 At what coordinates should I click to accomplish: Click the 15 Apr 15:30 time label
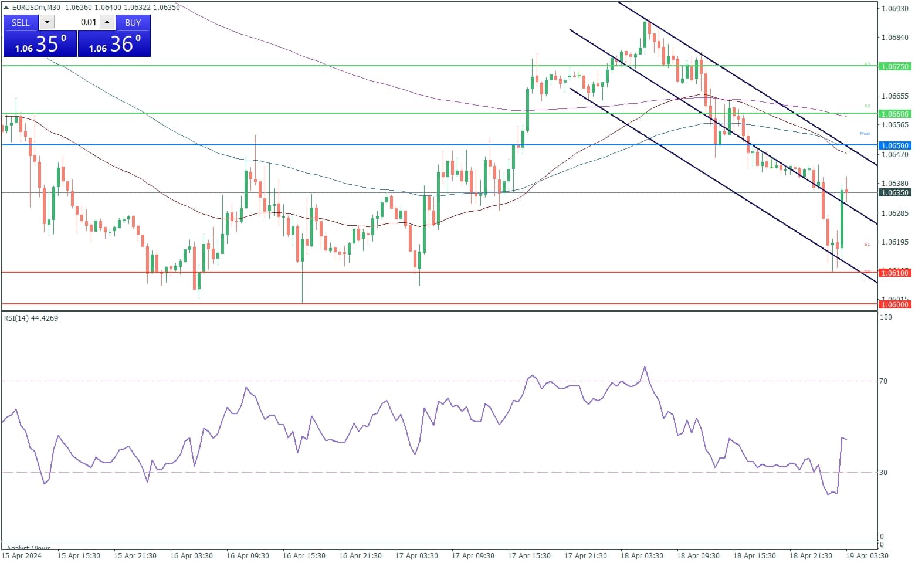[x=79, y=556]
